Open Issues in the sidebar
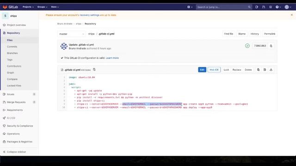Viewport: 296px width, 166px height. 10,94
